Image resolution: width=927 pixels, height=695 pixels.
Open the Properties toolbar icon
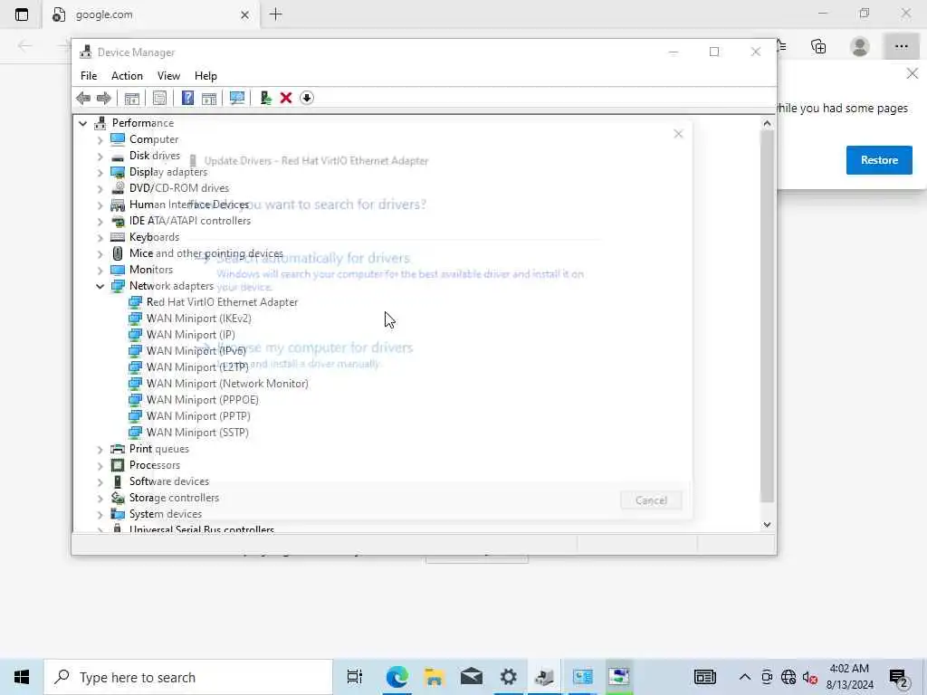(159, 98)
